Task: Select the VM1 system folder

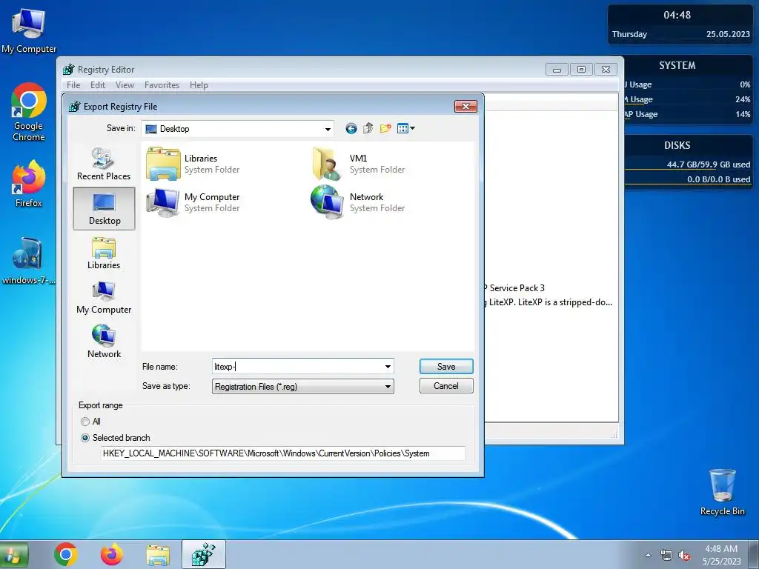Action: click(x=358, y=164)
